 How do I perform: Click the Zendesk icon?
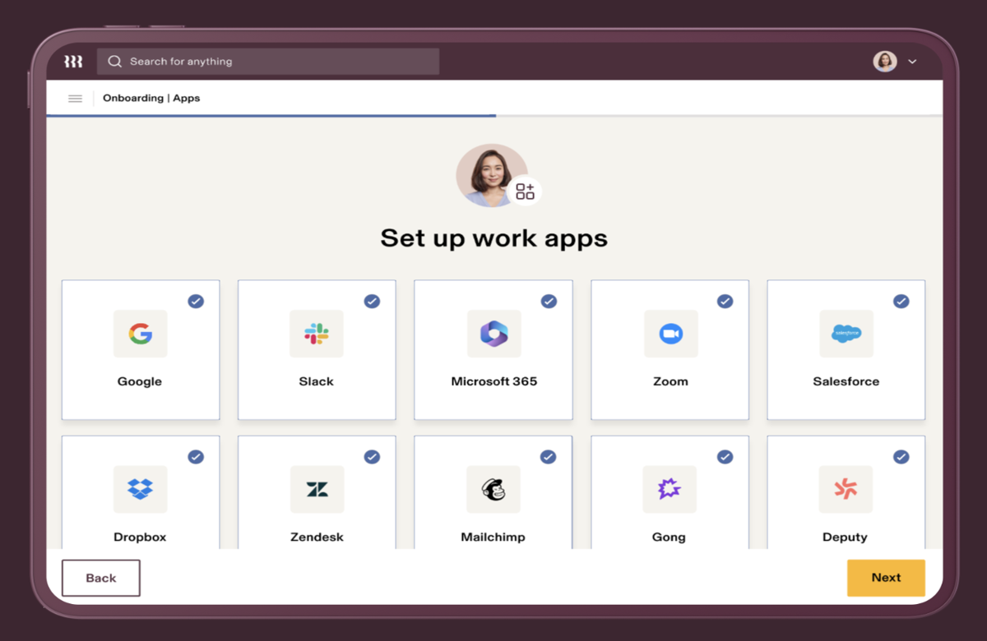point(317,489)
